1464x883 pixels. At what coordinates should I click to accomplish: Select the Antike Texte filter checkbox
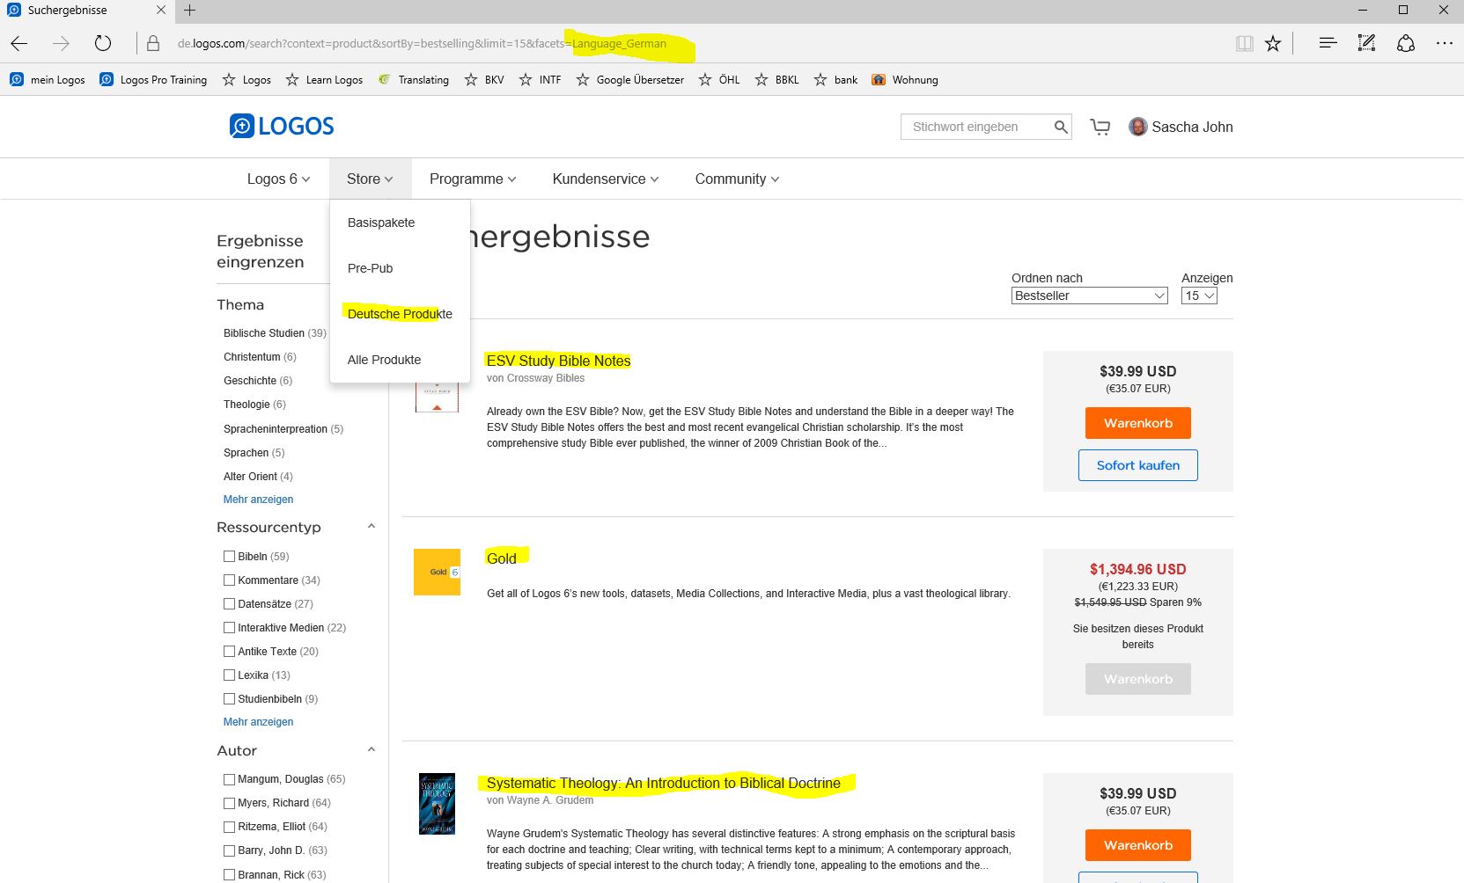[229, 651]
